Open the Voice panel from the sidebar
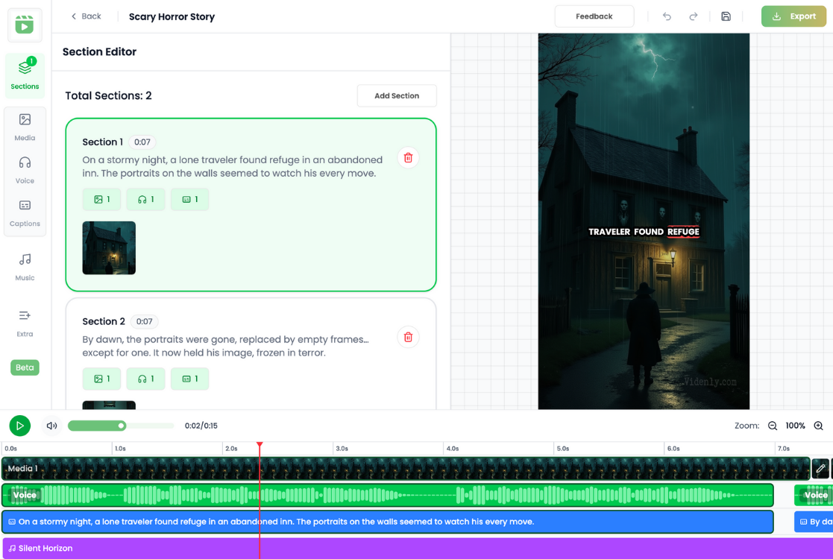The width and height of the screenshot is (833, 559). point(25,168)
